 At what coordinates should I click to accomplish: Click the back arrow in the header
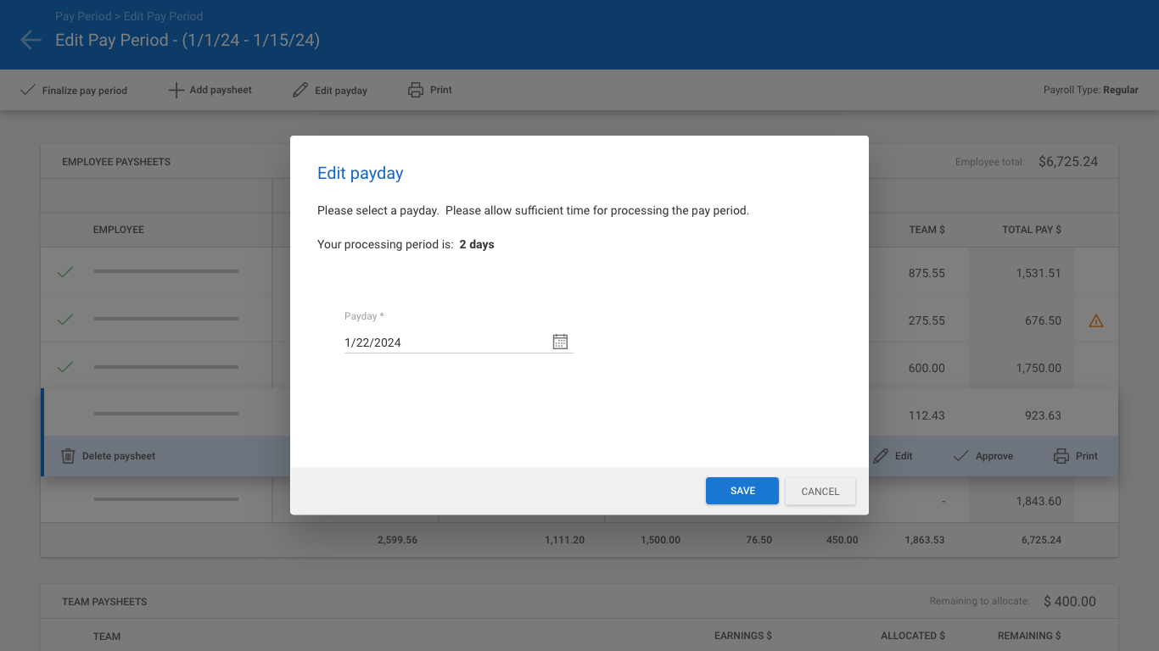click(31, 40)
